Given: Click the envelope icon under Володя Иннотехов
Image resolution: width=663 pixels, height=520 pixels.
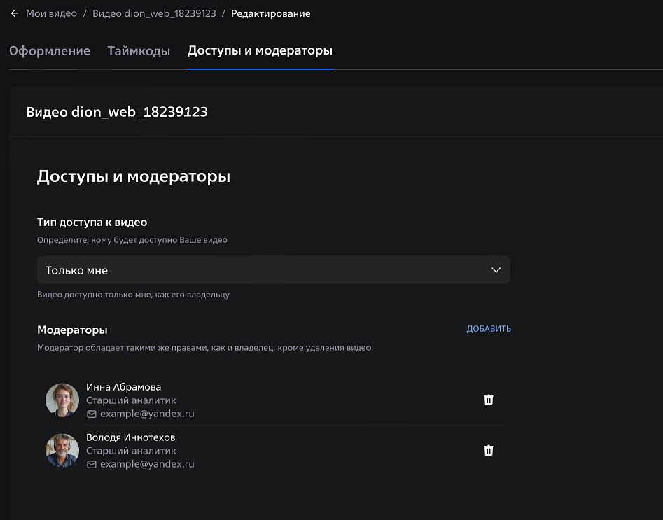Looking at the screenshot, I should click(x=91, y=465).
